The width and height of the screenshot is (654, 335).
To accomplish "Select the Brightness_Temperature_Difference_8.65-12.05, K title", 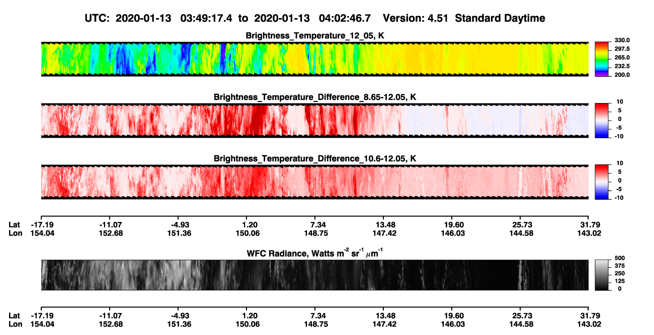I will point(315,97).
